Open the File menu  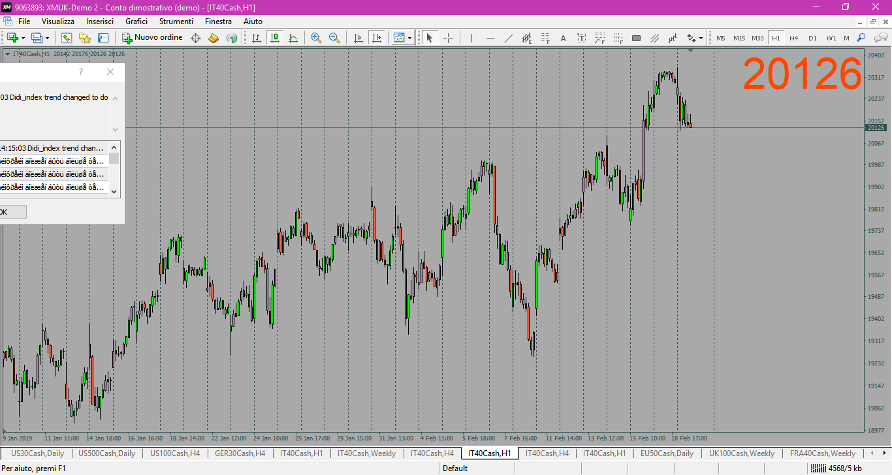coord(24,22)
